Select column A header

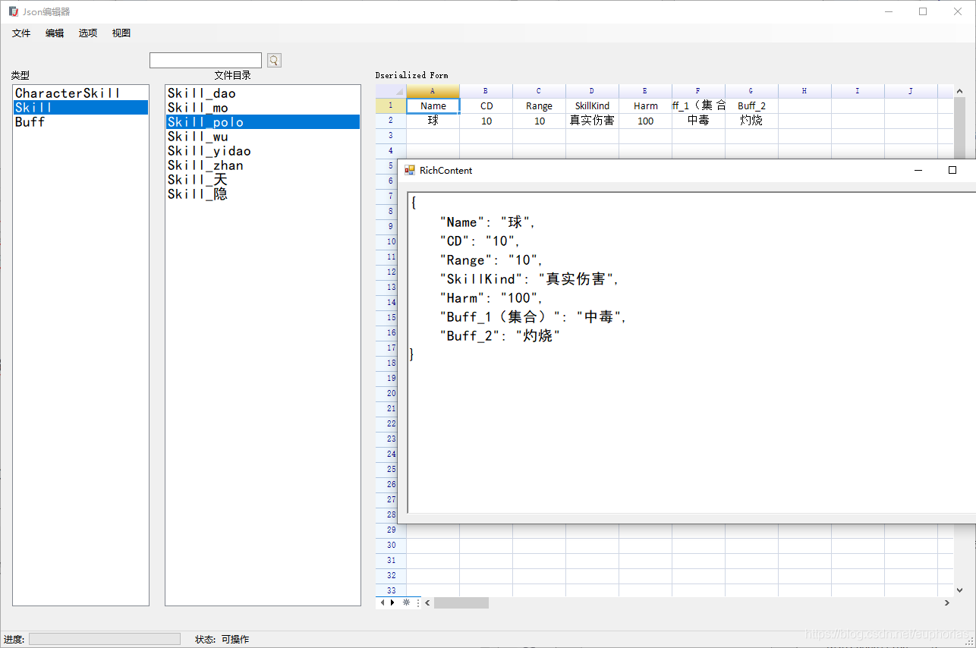click(x=433, y=91)
